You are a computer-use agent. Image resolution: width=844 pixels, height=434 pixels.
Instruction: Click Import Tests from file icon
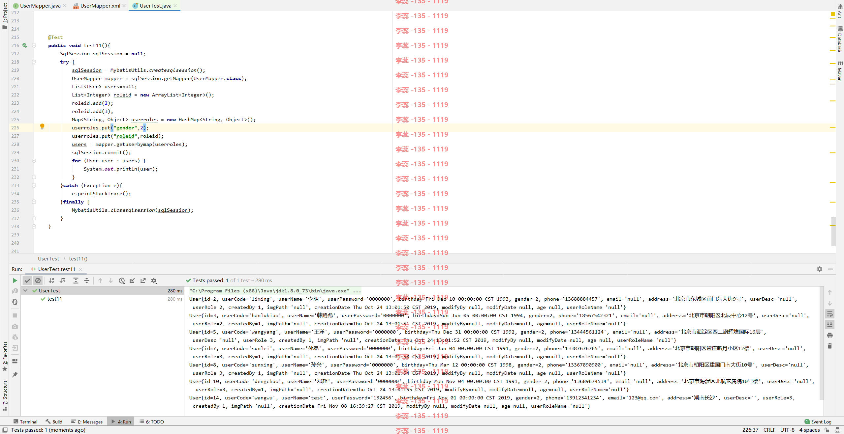tap(132, 281)
